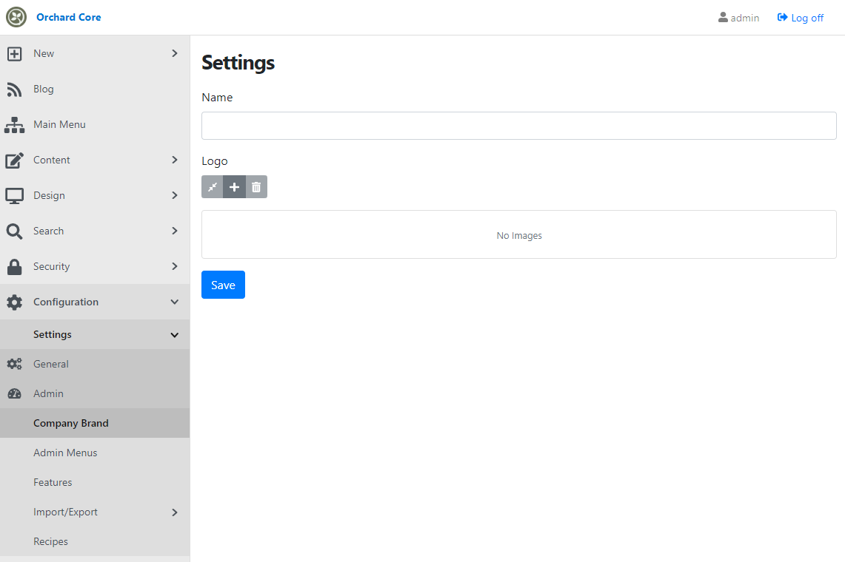845x562 pixels.
Task: Click the log off arrow icon
Action: [782, 17]
